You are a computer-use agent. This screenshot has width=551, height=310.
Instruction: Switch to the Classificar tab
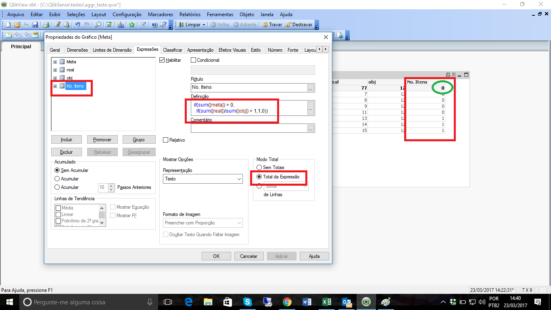173,50
